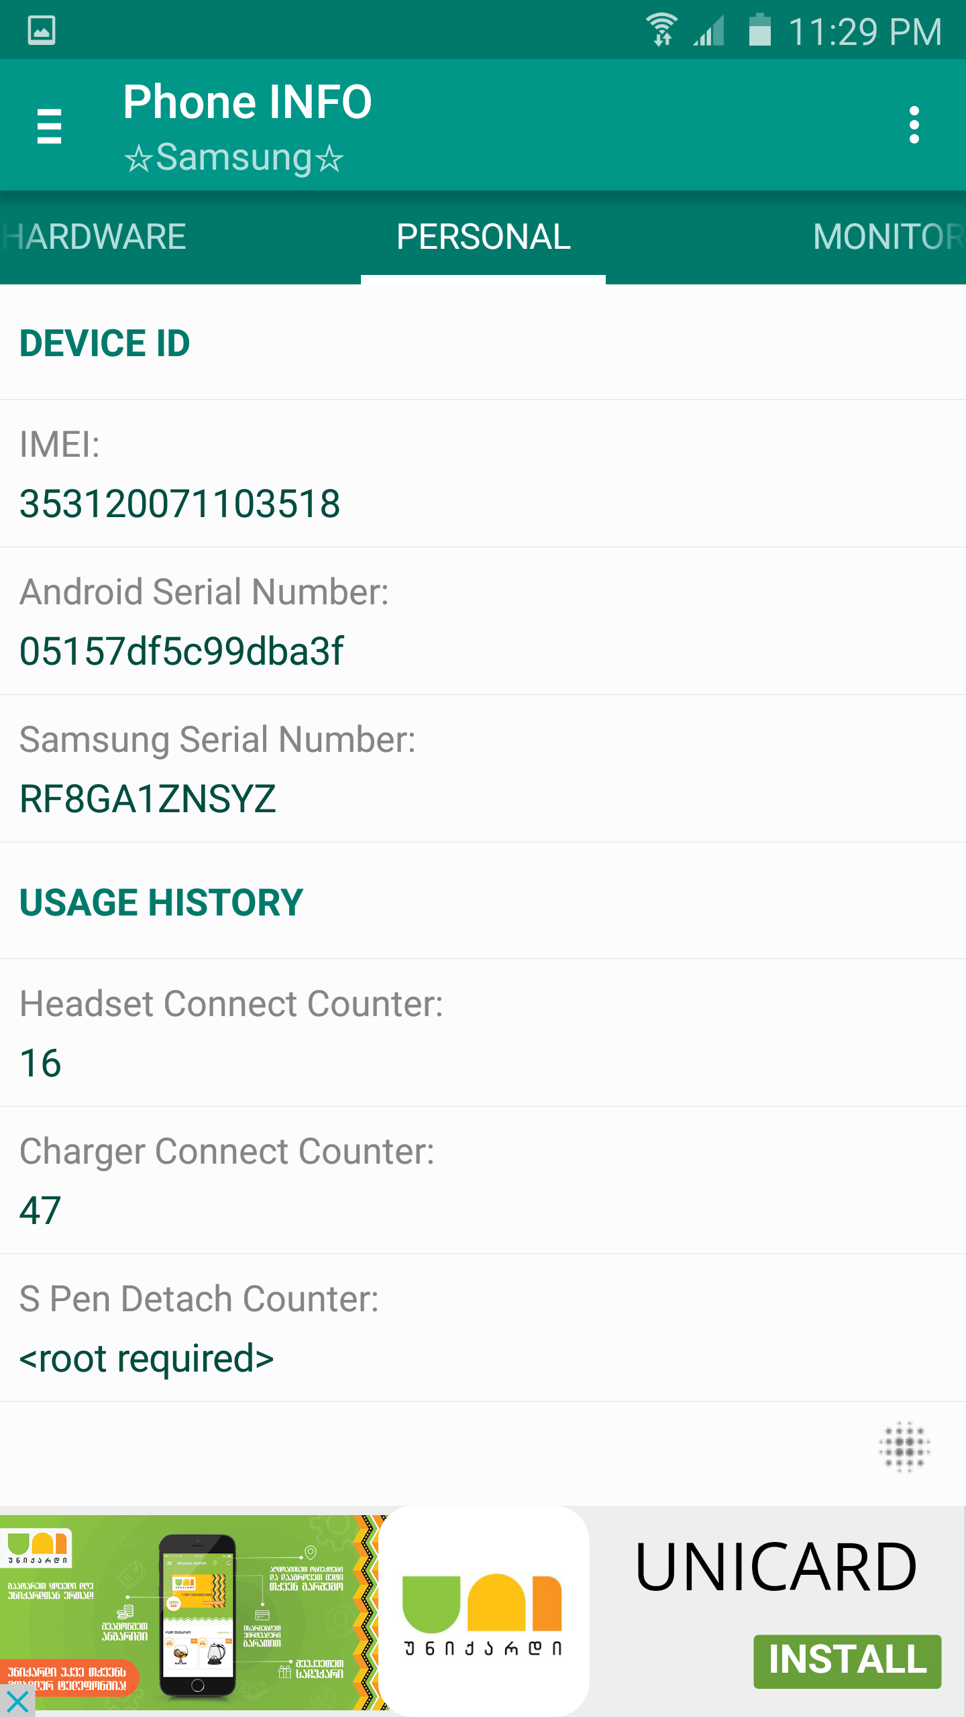This screenshot has height=1717, width=966.
Task: Tap the S Pen Detach Counter row
Action: (x=483, y=1328)
